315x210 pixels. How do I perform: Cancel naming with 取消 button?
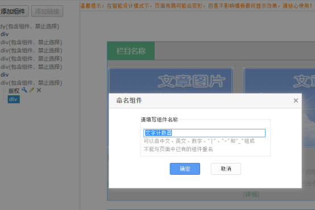click(x=226, y=169)
